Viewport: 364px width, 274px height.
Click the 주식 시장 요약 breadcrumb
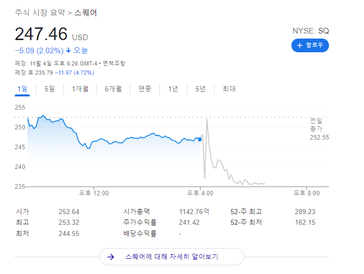[x=40, y=13]
